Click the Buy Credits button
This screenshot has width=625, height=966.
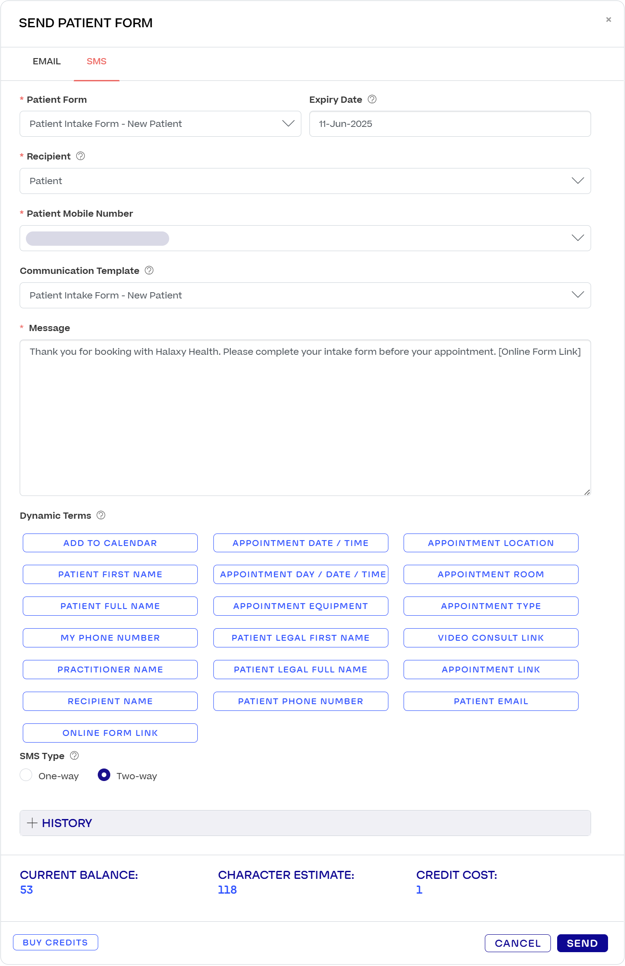(x=55, y=942)
